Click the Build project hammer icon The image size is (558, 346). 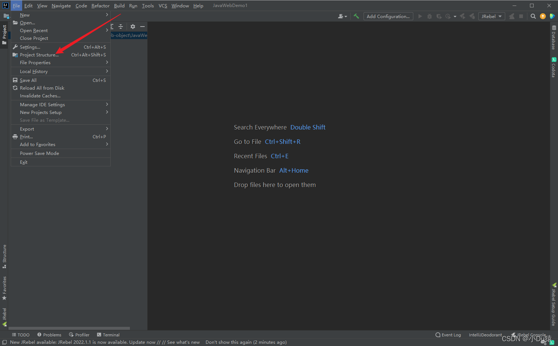[356, 16]
